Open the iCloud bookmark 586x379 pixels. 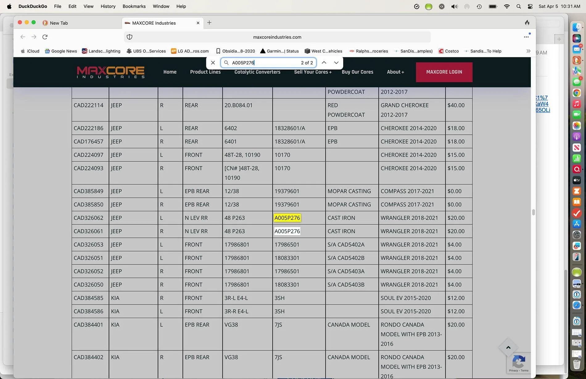pos(30,51)
